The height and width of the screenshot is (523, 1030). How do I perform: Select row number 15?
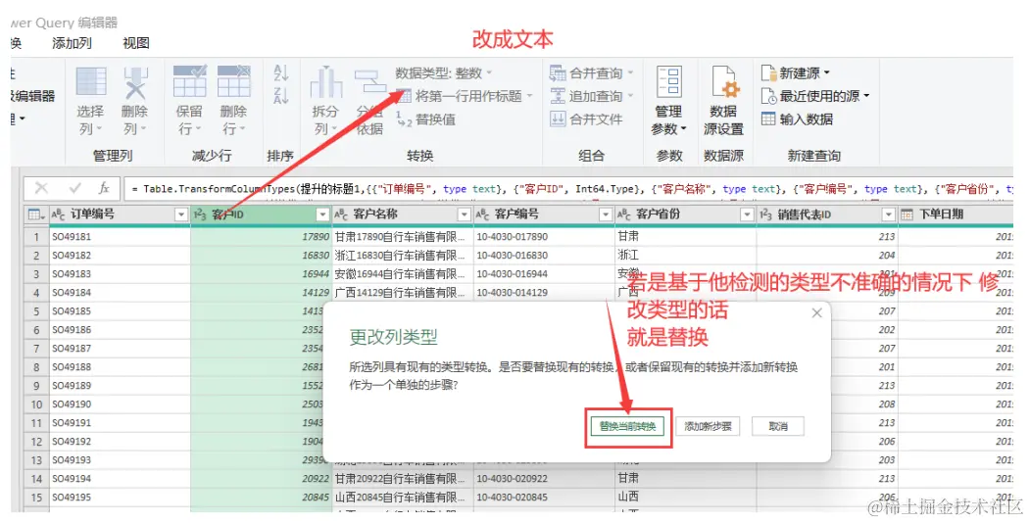click(36, 498)
